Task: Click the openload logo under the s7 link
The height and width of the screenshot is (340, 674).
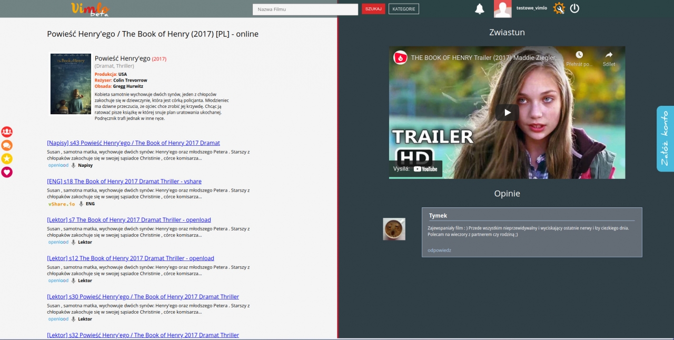Action: (58, 242)
